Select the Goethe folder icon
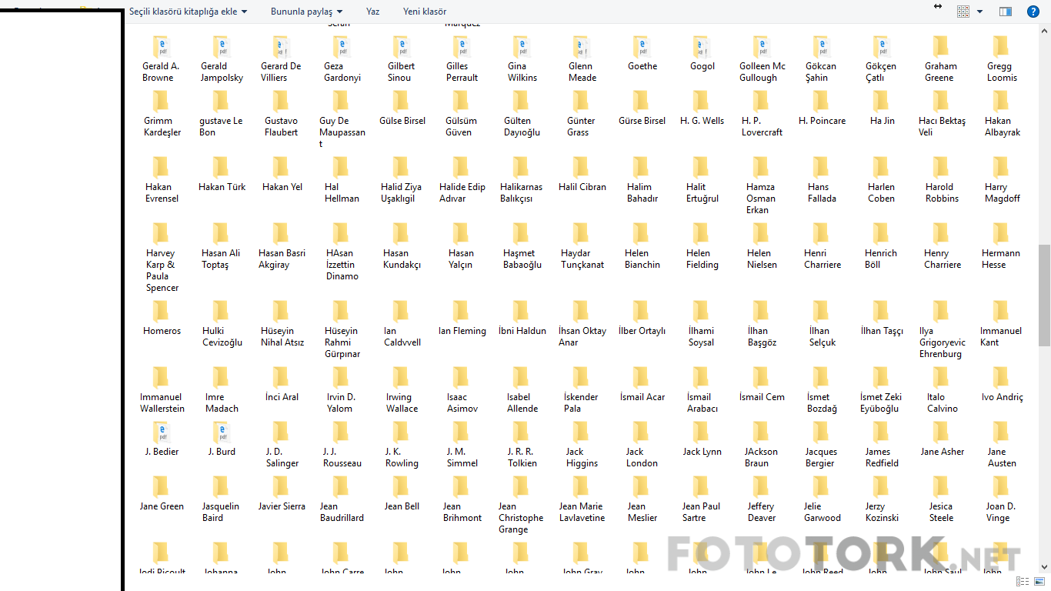The height and width of the screenshot is (591, 1051). (x=641, y=47)
